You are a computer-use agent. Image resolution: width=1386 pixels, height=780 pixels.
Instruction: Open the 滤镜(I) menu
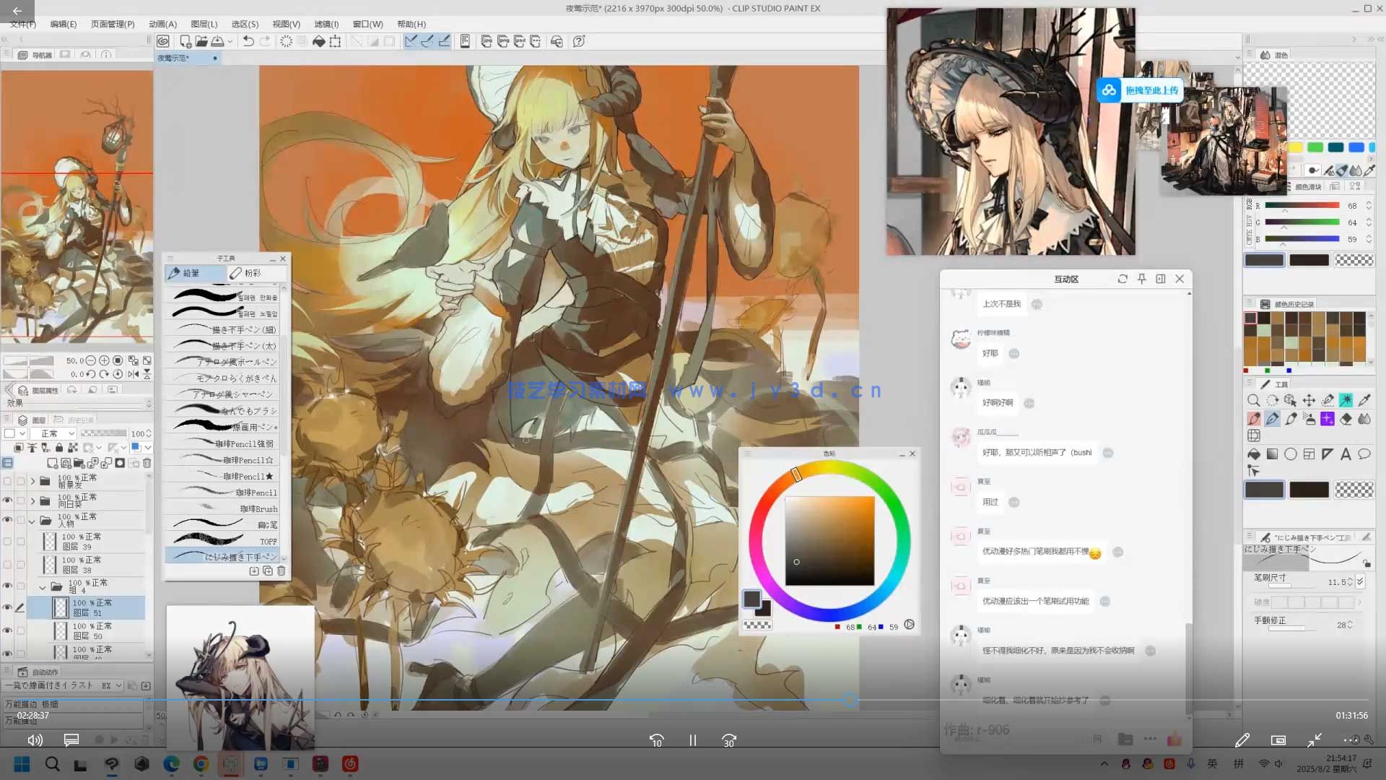(326, 24)
